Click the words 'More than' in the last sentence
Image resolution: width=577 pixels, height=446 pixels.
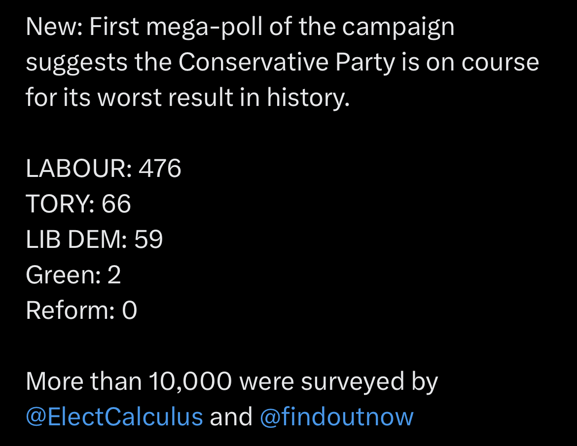84,381
